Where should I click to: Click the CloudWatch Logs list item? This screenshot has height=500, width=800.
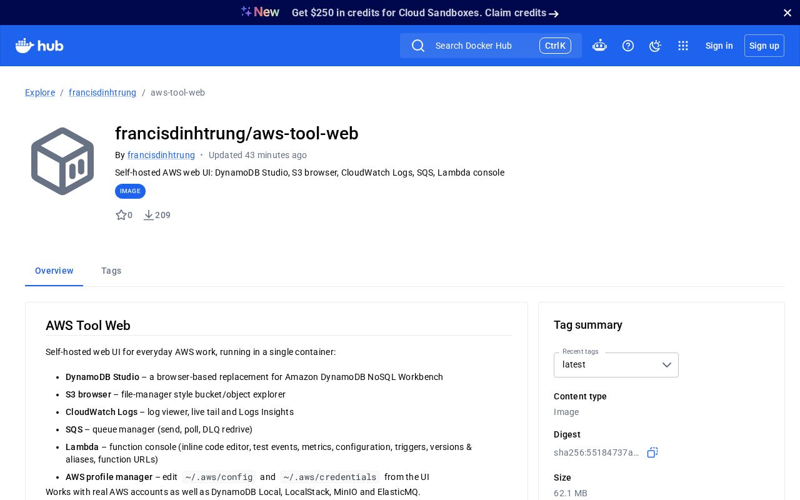[179, 412]
